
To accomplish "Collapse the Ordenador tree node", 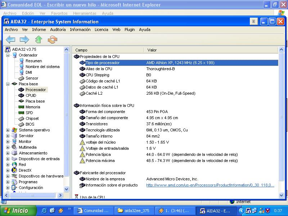I will click(x=8, y=55).
